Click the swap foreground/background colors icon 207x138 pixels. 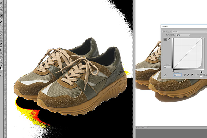pos(2,66)
